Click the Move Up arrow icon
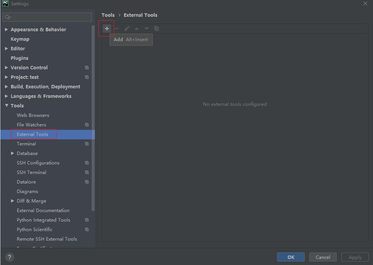 136,28
